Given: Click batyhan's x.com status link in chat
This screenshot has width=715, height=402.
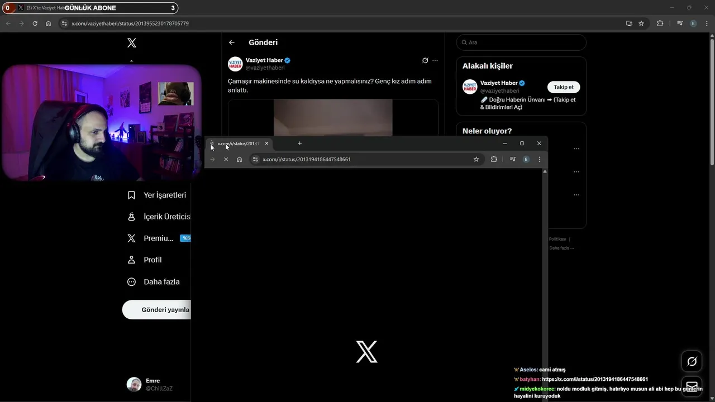Looking at the screenshot, I should pyautogui.click(x=595, y=379).
